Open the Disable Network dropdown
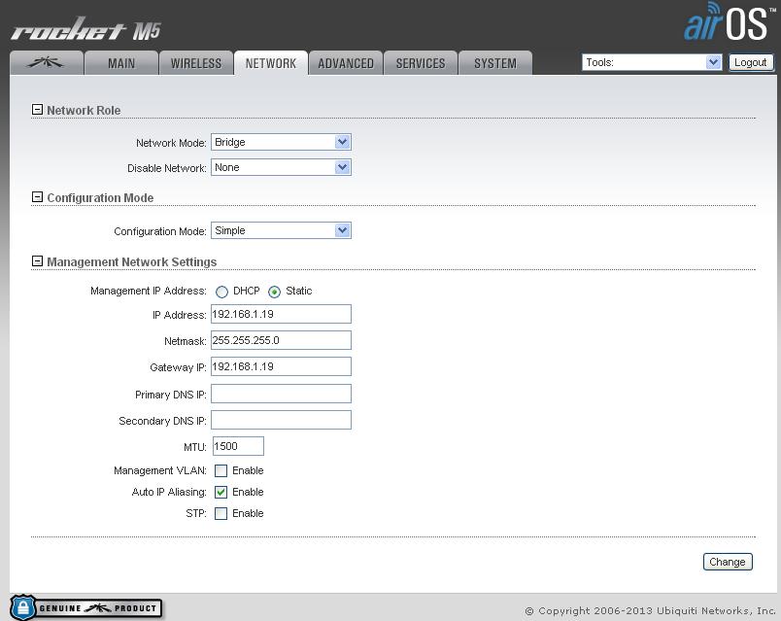This screenshot has width=781, height=621. tap(281, 167)
